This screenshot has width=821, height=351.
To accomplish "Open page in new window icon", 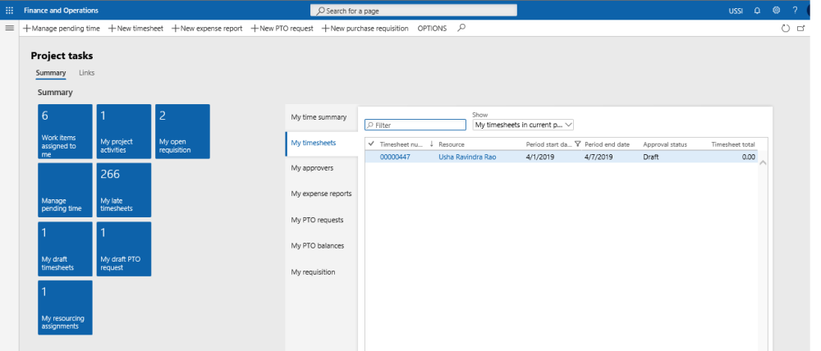I will tap(801, 28).
